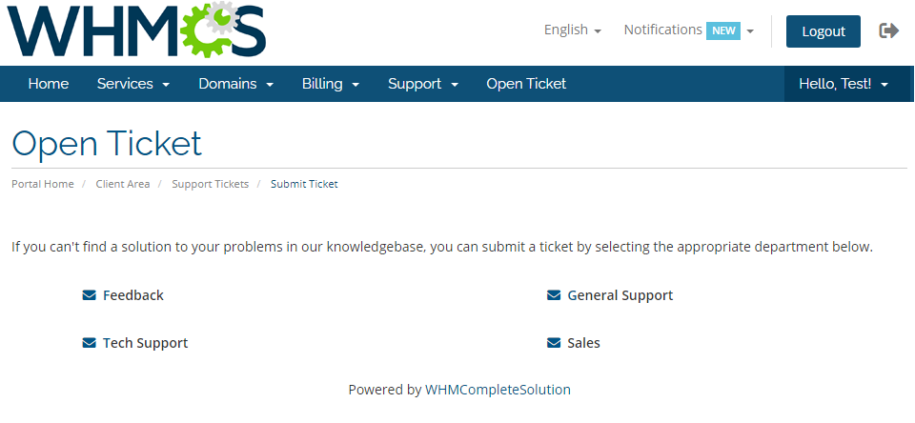Image resolution: width=915 pixels, height=423 pixels.
Task: Click the NEW notifications badge
Action: point(723,30)
